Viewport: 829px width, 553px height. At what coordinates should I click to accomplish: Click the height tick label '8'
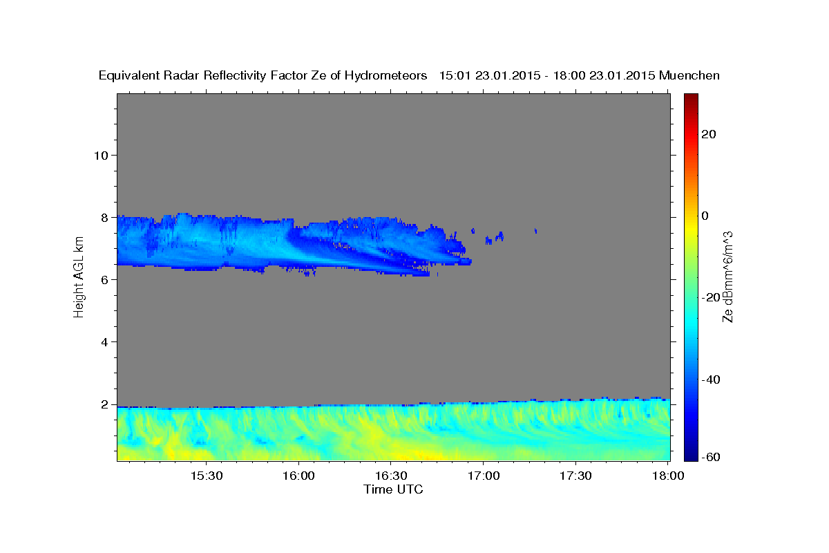(x=105, y=217)
